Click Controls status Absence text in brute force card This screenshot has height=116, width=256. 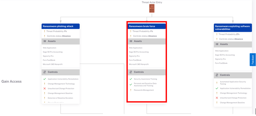click(x=145, y=36)
